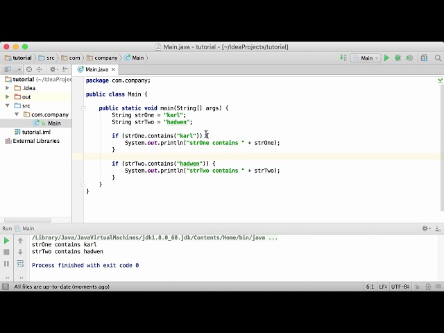444x333 pixels.
Task: Toggle tool window buttons in status bar
Action: tap(6, 287)
